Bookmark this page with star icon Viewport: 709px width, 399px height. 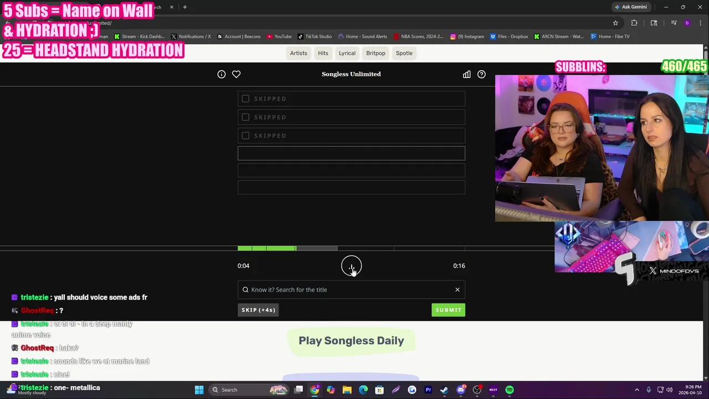(615, 23)
